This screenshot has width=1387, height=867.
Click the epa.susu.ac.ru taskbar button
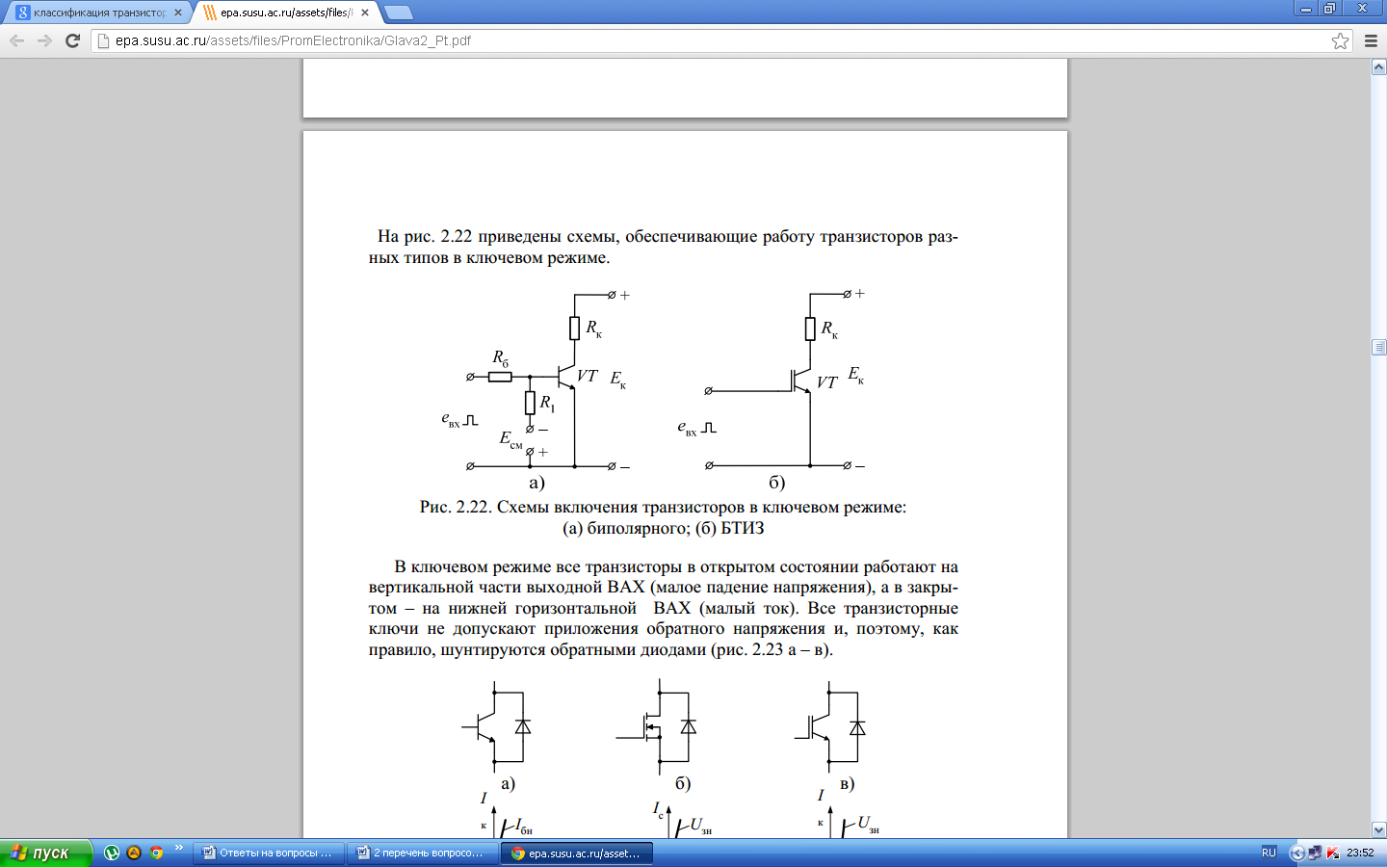(577, 853)
